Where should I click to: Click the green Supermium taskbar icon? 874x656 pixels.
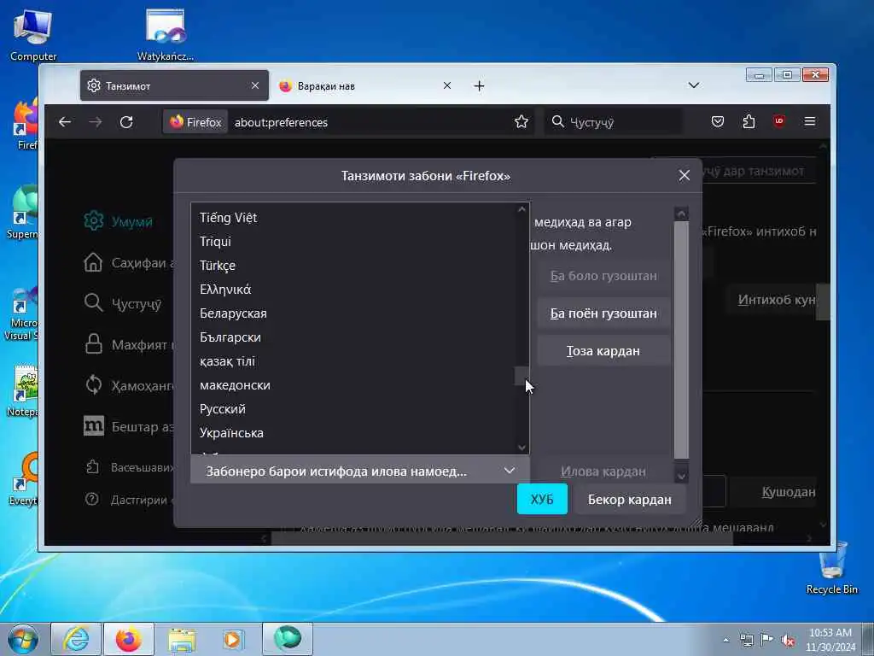point(288,638)
